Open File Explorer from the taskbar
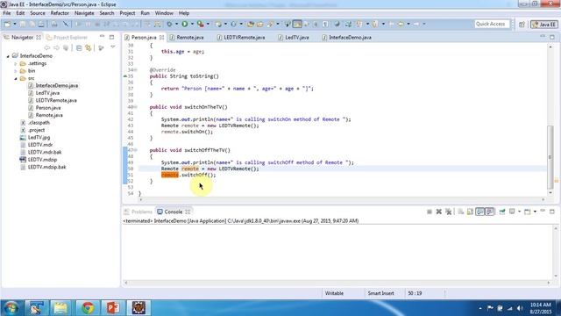 point(60,308)
